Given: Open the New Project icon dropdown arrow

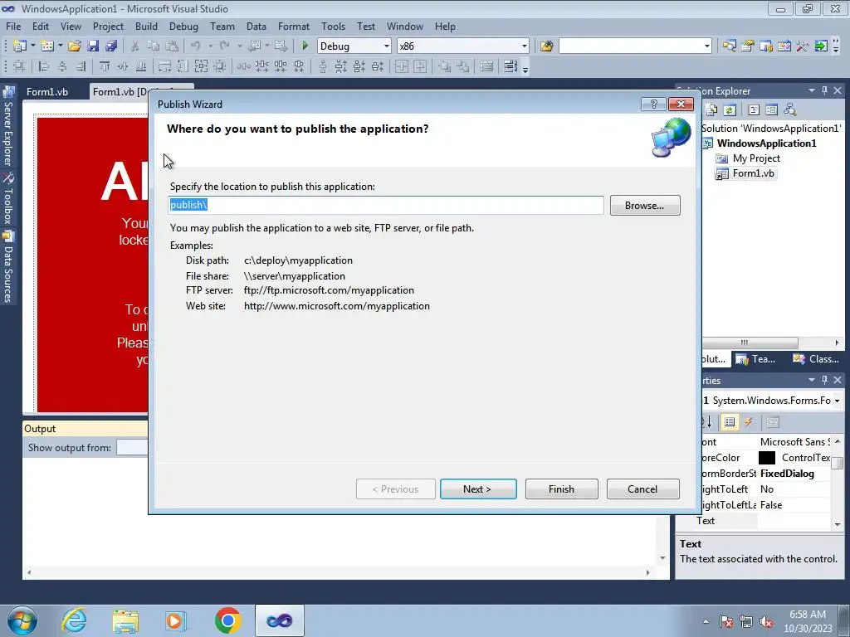Looking at the screenshot, I should point(32,46).
